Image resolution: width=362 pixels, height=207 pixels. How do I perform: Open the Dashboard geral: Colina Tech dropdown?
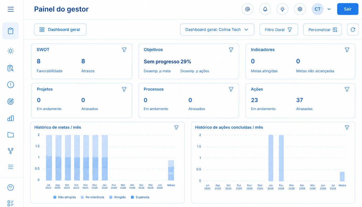tap(217, 30)
